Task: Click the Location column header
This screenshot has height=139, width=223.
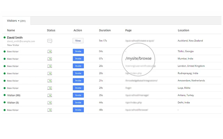Action: [x=184, y=30]
